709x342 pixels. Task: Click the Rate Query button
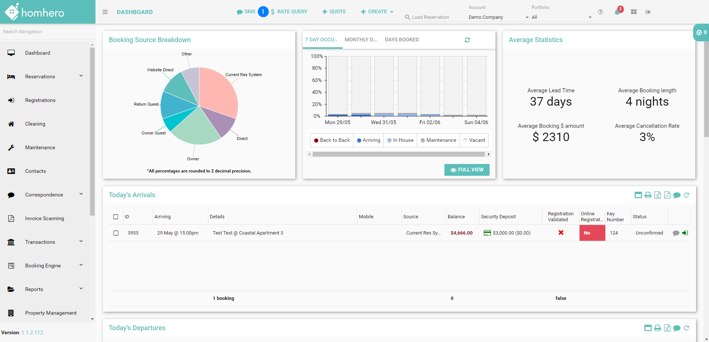click(289, 12)
